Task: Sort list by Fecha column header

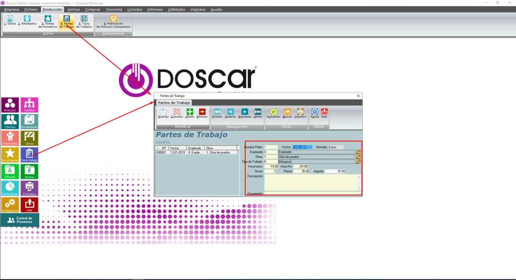Action: tap(177, 148)
